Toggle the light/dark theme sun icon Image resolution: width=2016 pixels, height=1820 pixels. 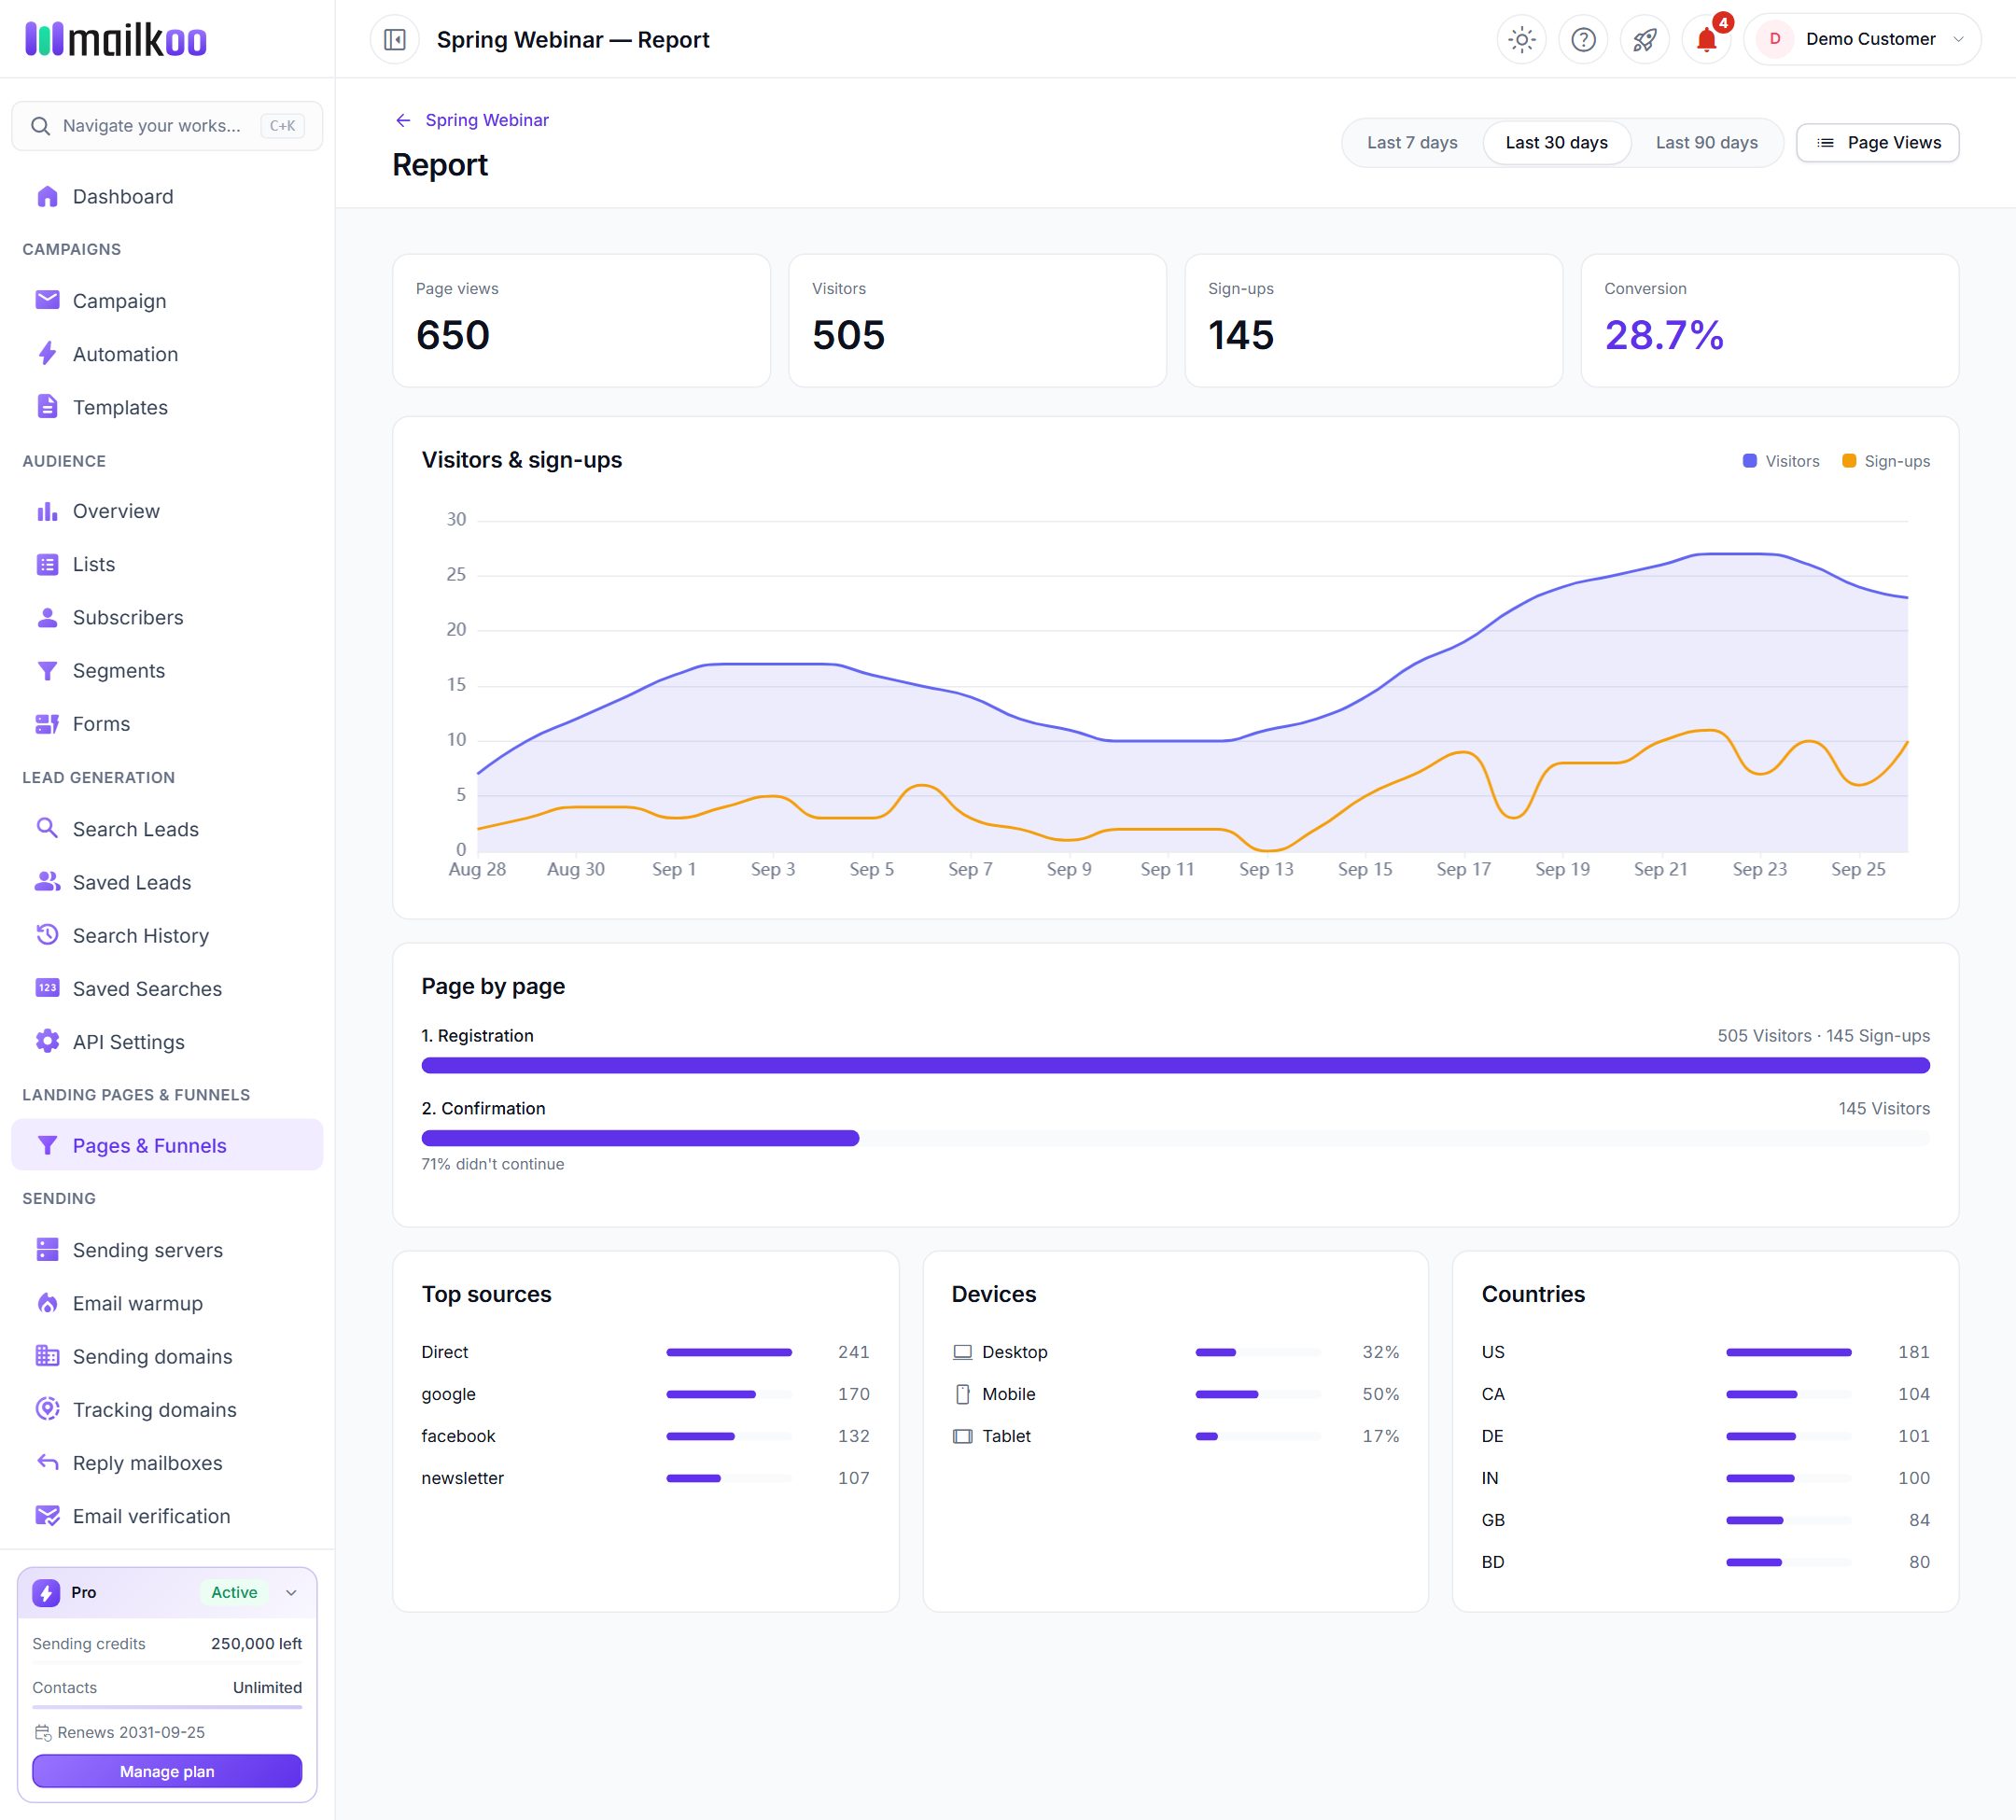(x=1521, y=39)
